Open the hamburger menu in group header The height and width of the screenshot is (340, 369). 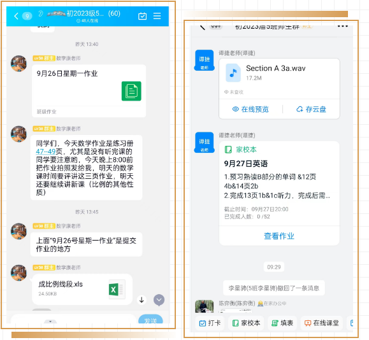[157, 16]
